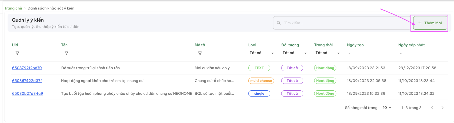Navigate to Trang chủ breadcrumb

[13, 8]
